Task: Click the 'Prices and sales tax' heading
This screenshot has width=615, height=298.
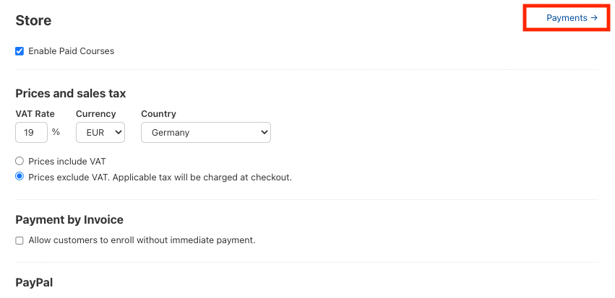Action: pyautogui.click(x=70, y=93)
